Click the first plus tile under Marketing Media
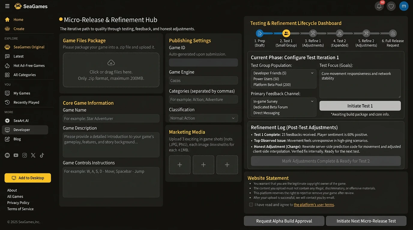Image resolution: width=413 pixels, height=230 pixels. tap(179, 165)
